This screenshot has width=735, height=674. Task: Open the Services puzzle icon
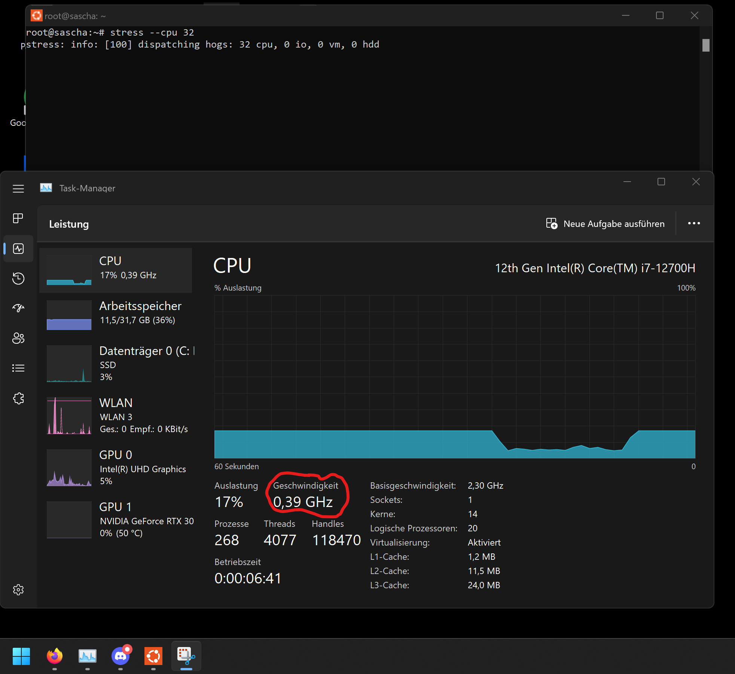pos(18,398)
